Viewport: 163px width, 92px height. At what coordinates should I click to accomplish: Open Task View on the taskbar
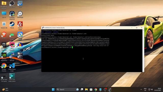point(82,89)
